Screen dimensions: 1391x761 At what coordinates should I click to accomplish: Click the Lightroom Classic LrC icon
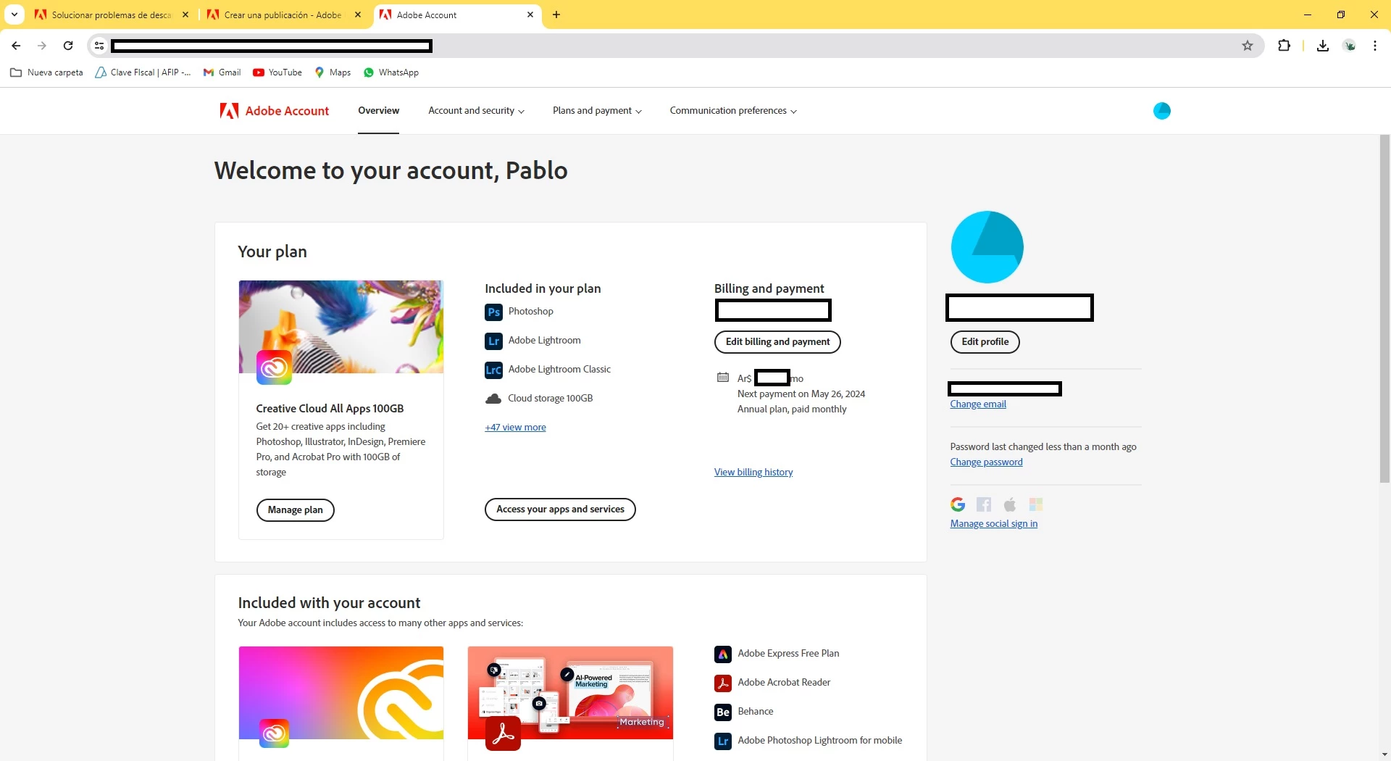(x=493, y=370)
